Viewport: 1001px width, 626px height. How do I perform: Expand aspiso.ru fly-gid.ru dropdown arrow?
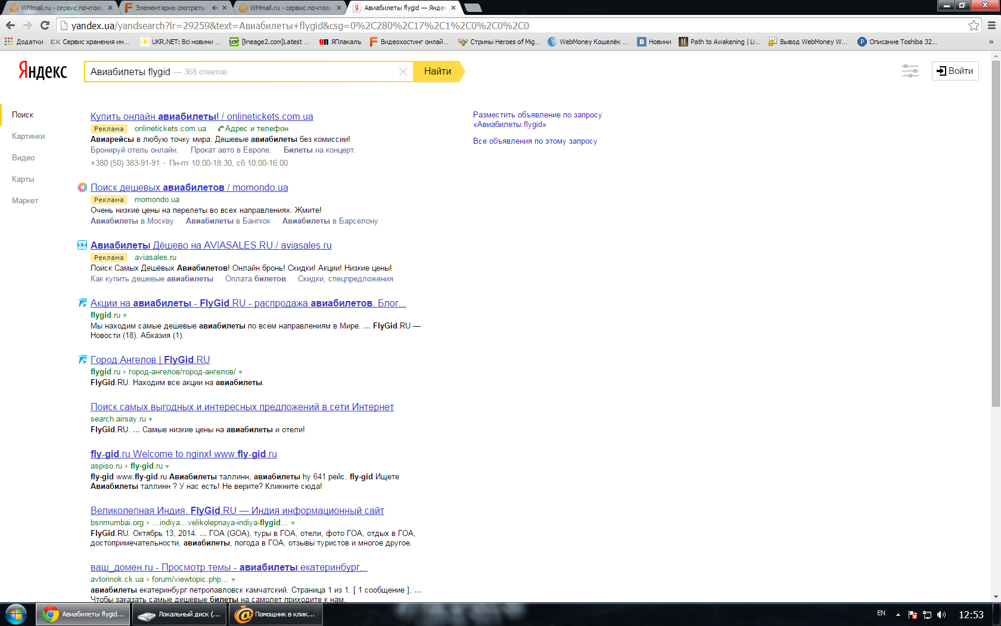coord(167,466)
